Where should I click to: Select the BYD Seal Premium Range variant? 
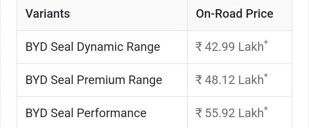tap(94, 80)
